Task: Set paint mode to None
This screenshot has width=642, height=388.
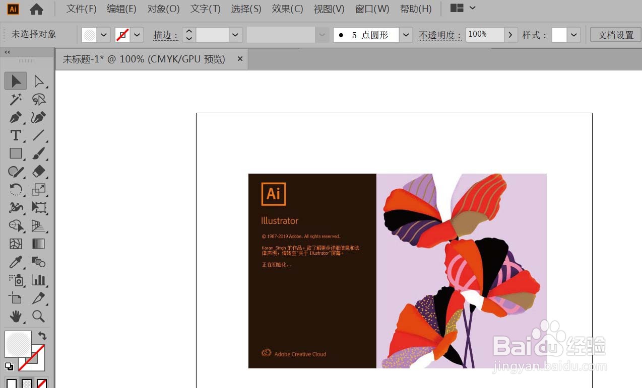Action: 42,384
